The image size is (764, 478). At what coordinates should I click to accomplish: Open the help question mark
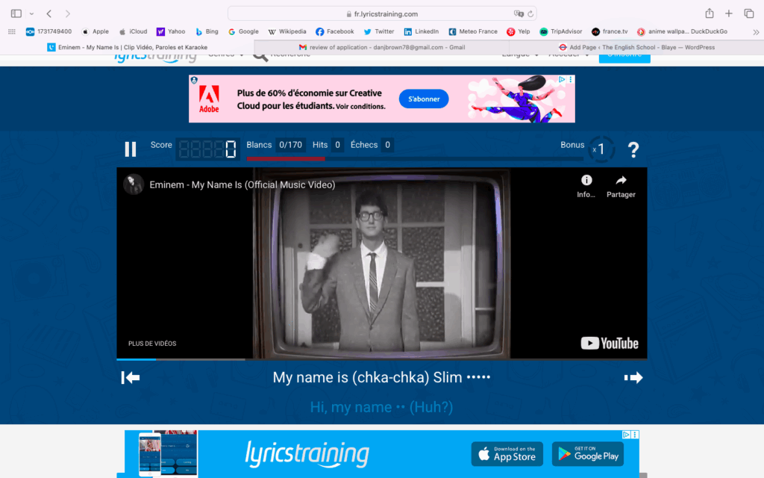633,149
